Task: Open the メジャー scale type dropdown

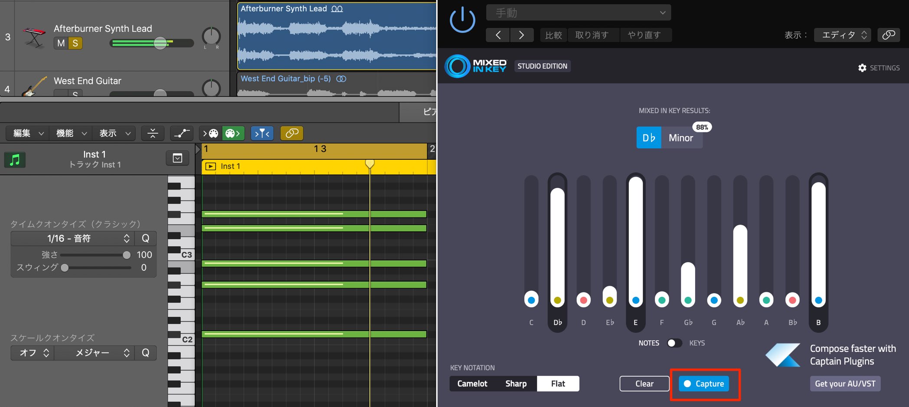Action: point(94,353)
